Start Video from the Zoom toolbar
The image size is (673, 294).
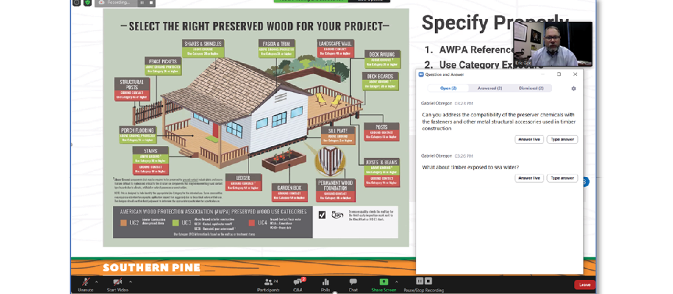(x=117, y=285)
